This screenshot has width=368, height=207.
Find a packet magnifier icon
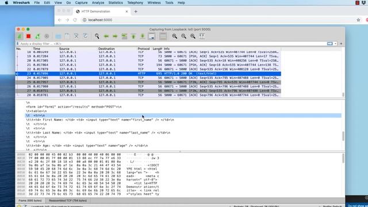97,36
